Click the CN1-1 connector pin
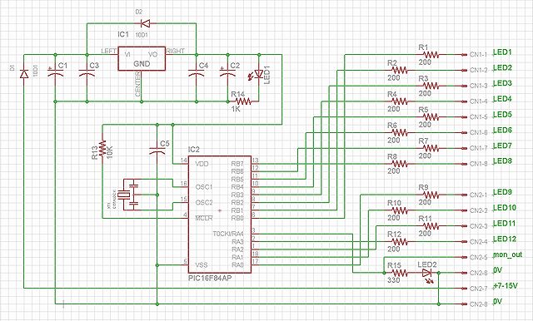 (465, 55)
